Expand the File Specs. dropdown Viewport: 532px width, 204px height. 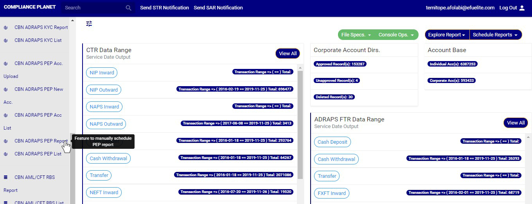click(356, 35)
